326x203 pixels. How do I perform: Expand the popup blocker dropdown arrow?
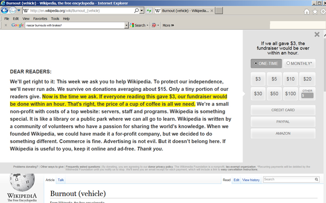point(158,25)
